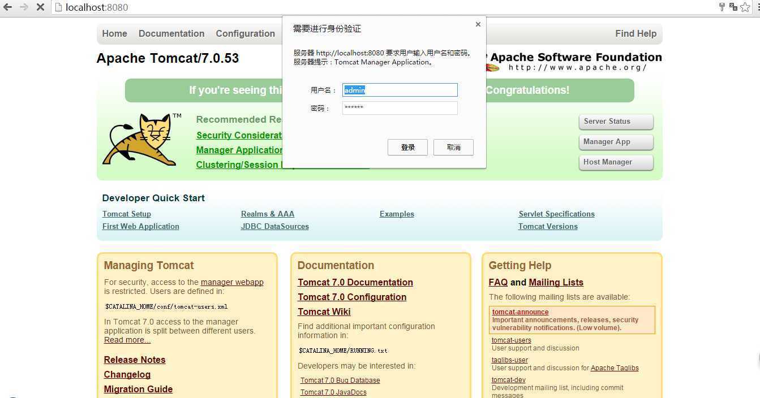Click the translate page icon
This screenshot has width=760, height=398.
point(733,7)
